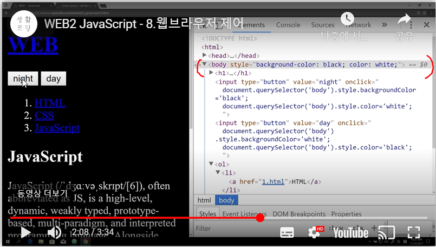This screenshot has width=436, height=247.
Task: Select the body breadcrumb
Action: point(226,200)
